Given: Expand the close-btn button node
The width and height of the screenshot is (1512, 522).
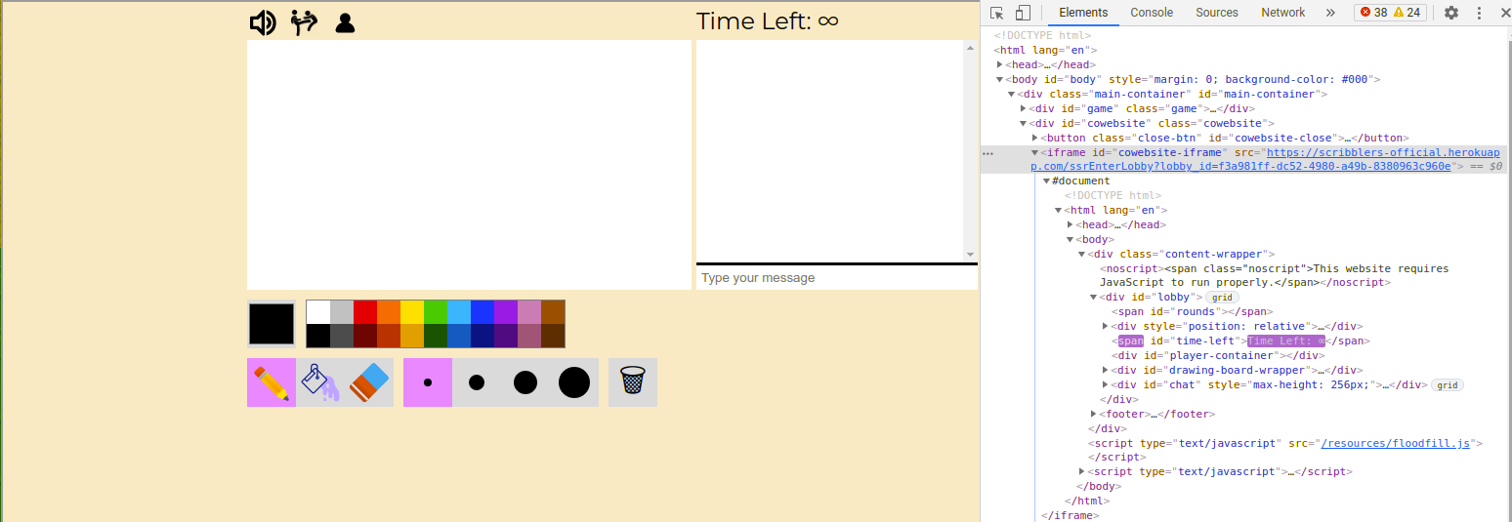Looking at the screenshot, I should pyautogui.click(x=1034, y=138).
